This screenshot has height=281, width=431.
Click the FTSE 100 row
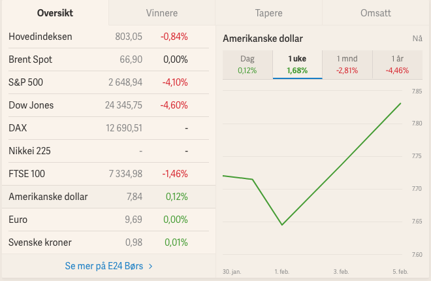coord(98,174)
